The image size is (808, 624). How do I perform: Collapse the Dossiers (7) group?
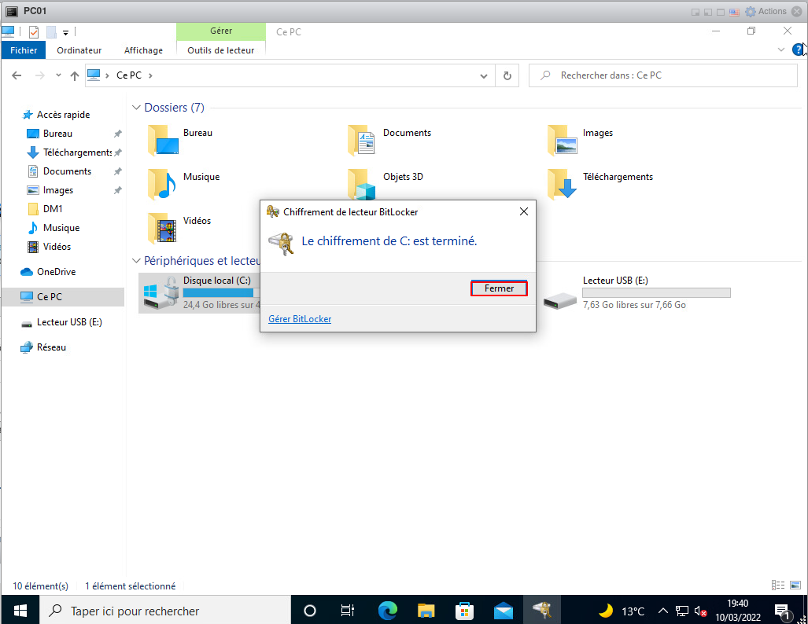pos(137,108)
